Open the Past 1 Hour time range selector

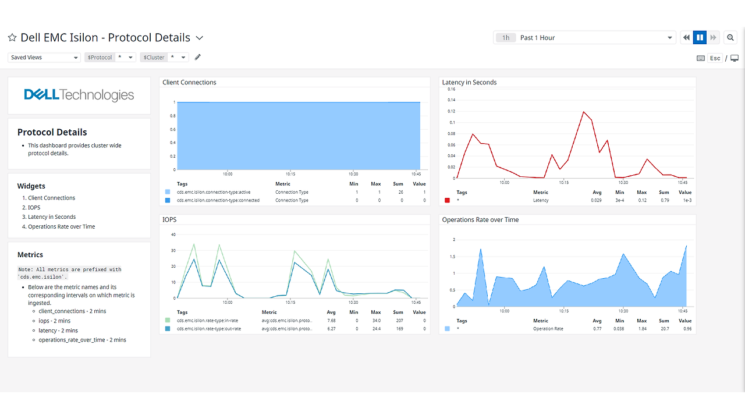(x=584, y=38)
